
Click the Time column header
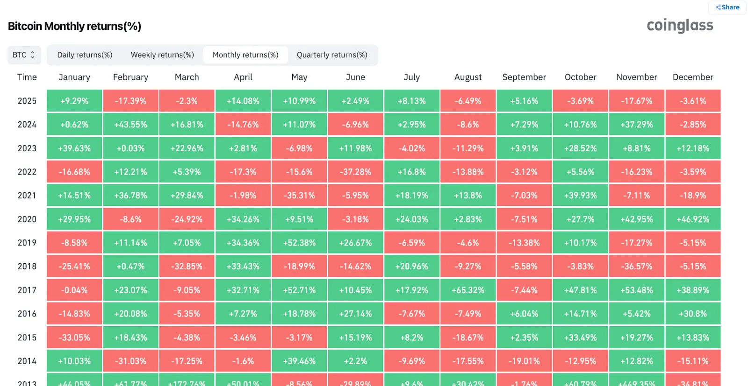point(26,77)
